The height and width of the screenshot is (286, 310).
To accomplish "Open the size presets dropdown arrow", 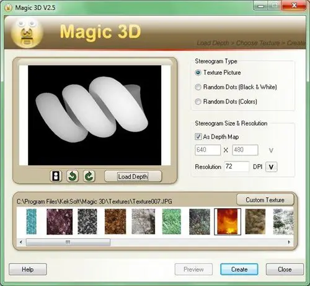I will 271,150.
